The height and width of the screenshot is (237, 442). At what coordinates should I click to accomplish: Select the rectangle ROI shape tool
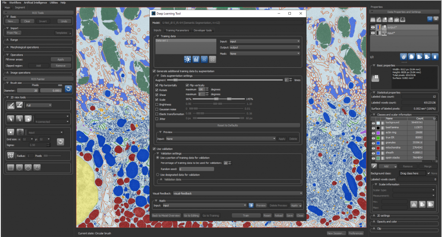click(11, 167)
